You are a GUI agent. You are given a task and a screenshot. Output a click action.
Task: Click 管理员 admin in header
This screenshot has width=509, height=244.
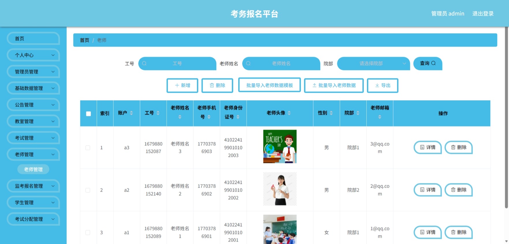448,14
